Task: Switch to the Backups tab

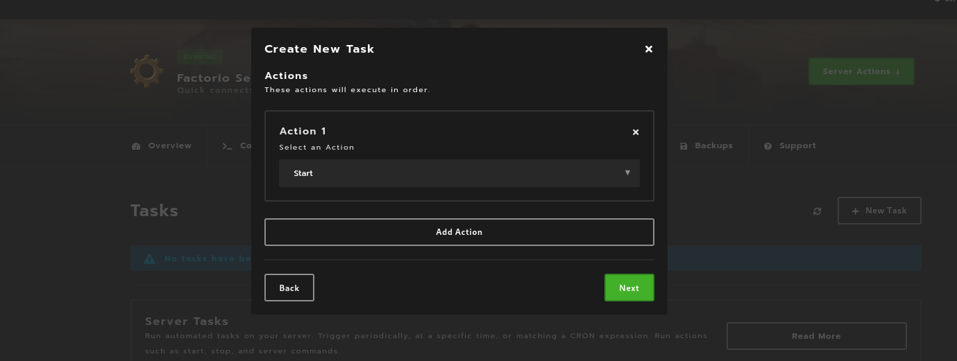Action: [x=706, y=146]
